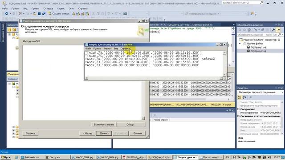
Task: Click the quick launch search box
Action: (243, 3)
